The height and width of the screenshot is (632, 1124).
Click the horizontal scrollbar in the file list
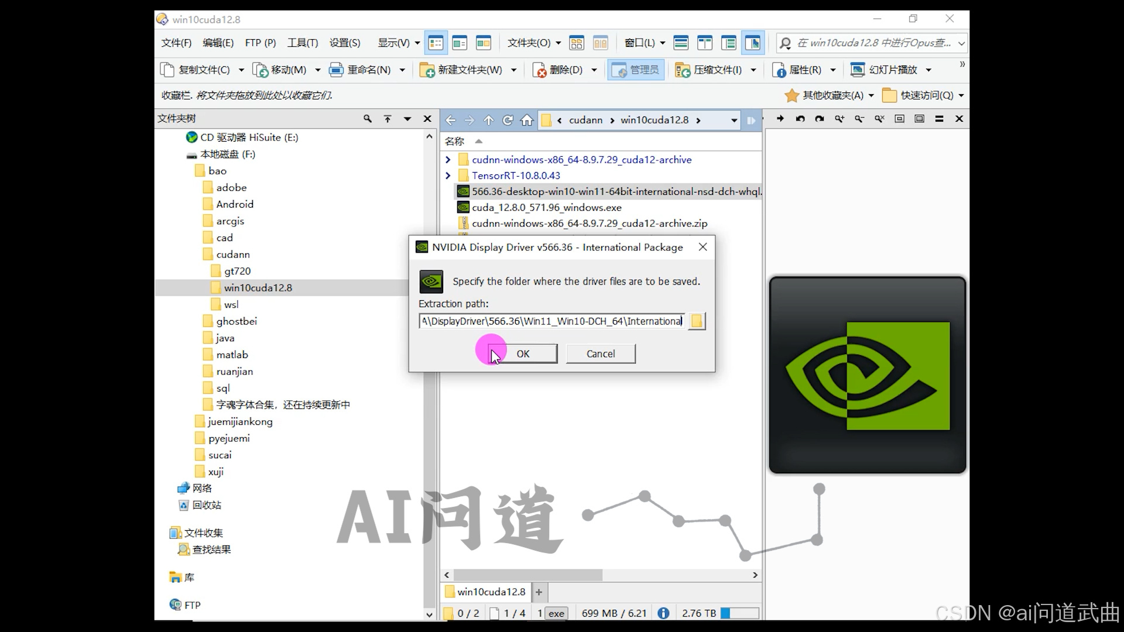point(527,575)
